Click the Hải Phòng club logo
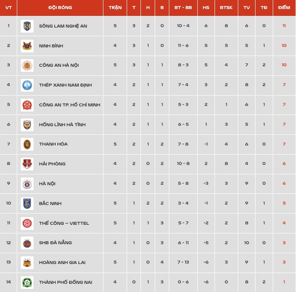 [27, 164]
